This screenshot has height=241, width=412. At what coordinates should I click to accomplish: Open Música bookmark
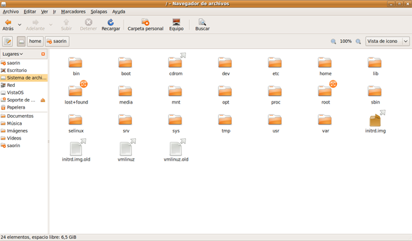tap(24, 123)
